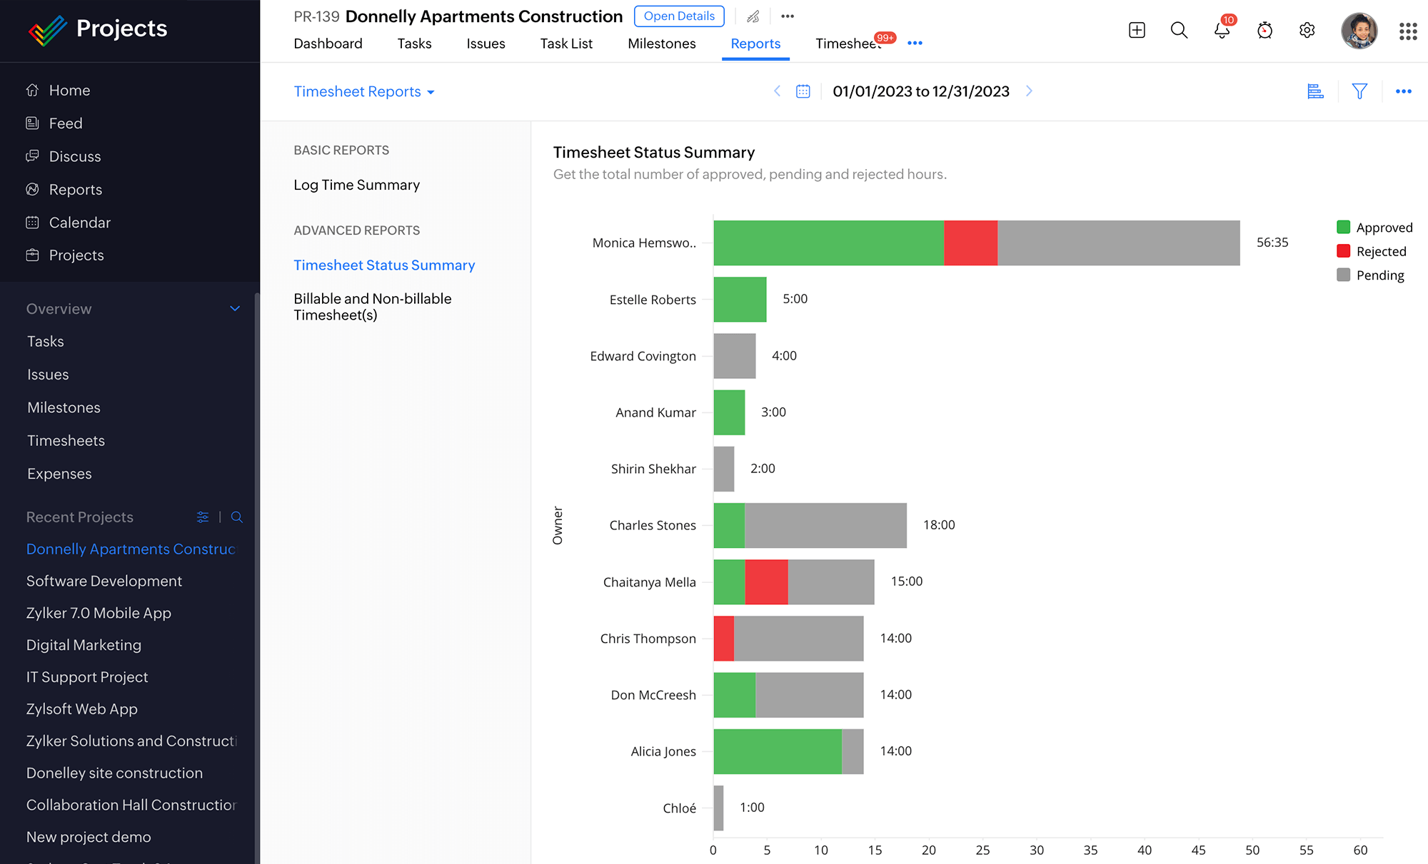
Task: Toggle the Pending legend series
Action: click(x=1370, y=275)
